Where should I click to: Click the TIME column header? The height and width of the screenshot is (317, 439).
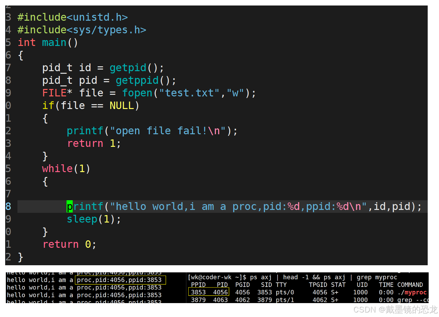[386, 285]
